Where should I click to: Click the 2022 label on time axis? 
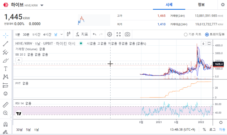pyautogui.click(x=201, y=122)
